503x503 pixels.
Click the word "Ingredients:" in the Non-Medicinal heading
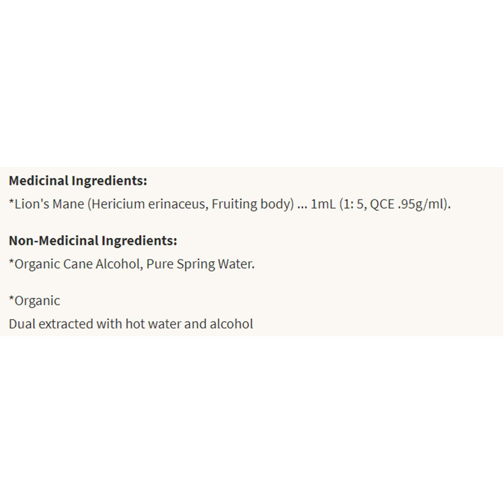tap(139, 241)
